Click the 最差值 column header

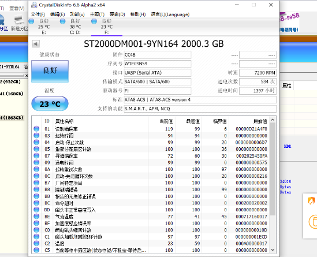[189, 121]
